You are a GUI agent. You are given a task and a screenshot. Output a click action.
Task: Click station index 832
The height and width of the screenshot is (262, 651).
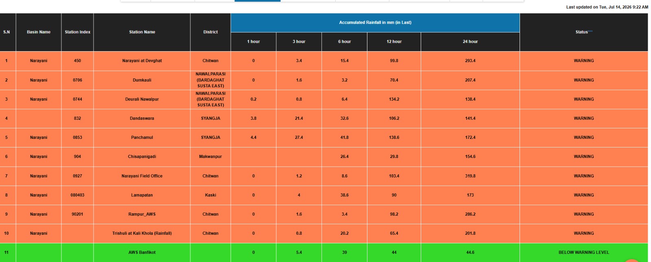77,119
